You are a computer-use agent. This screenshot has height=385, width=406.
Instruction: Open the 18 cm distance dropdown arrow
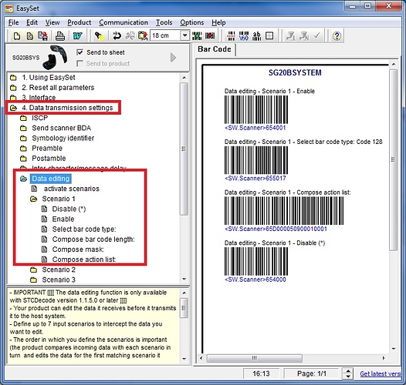coord(185,35)
